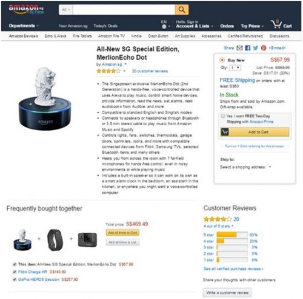Open the Kindle navigation tab
The height and width of the screenshot is (299, 303).
click(136, 36)
